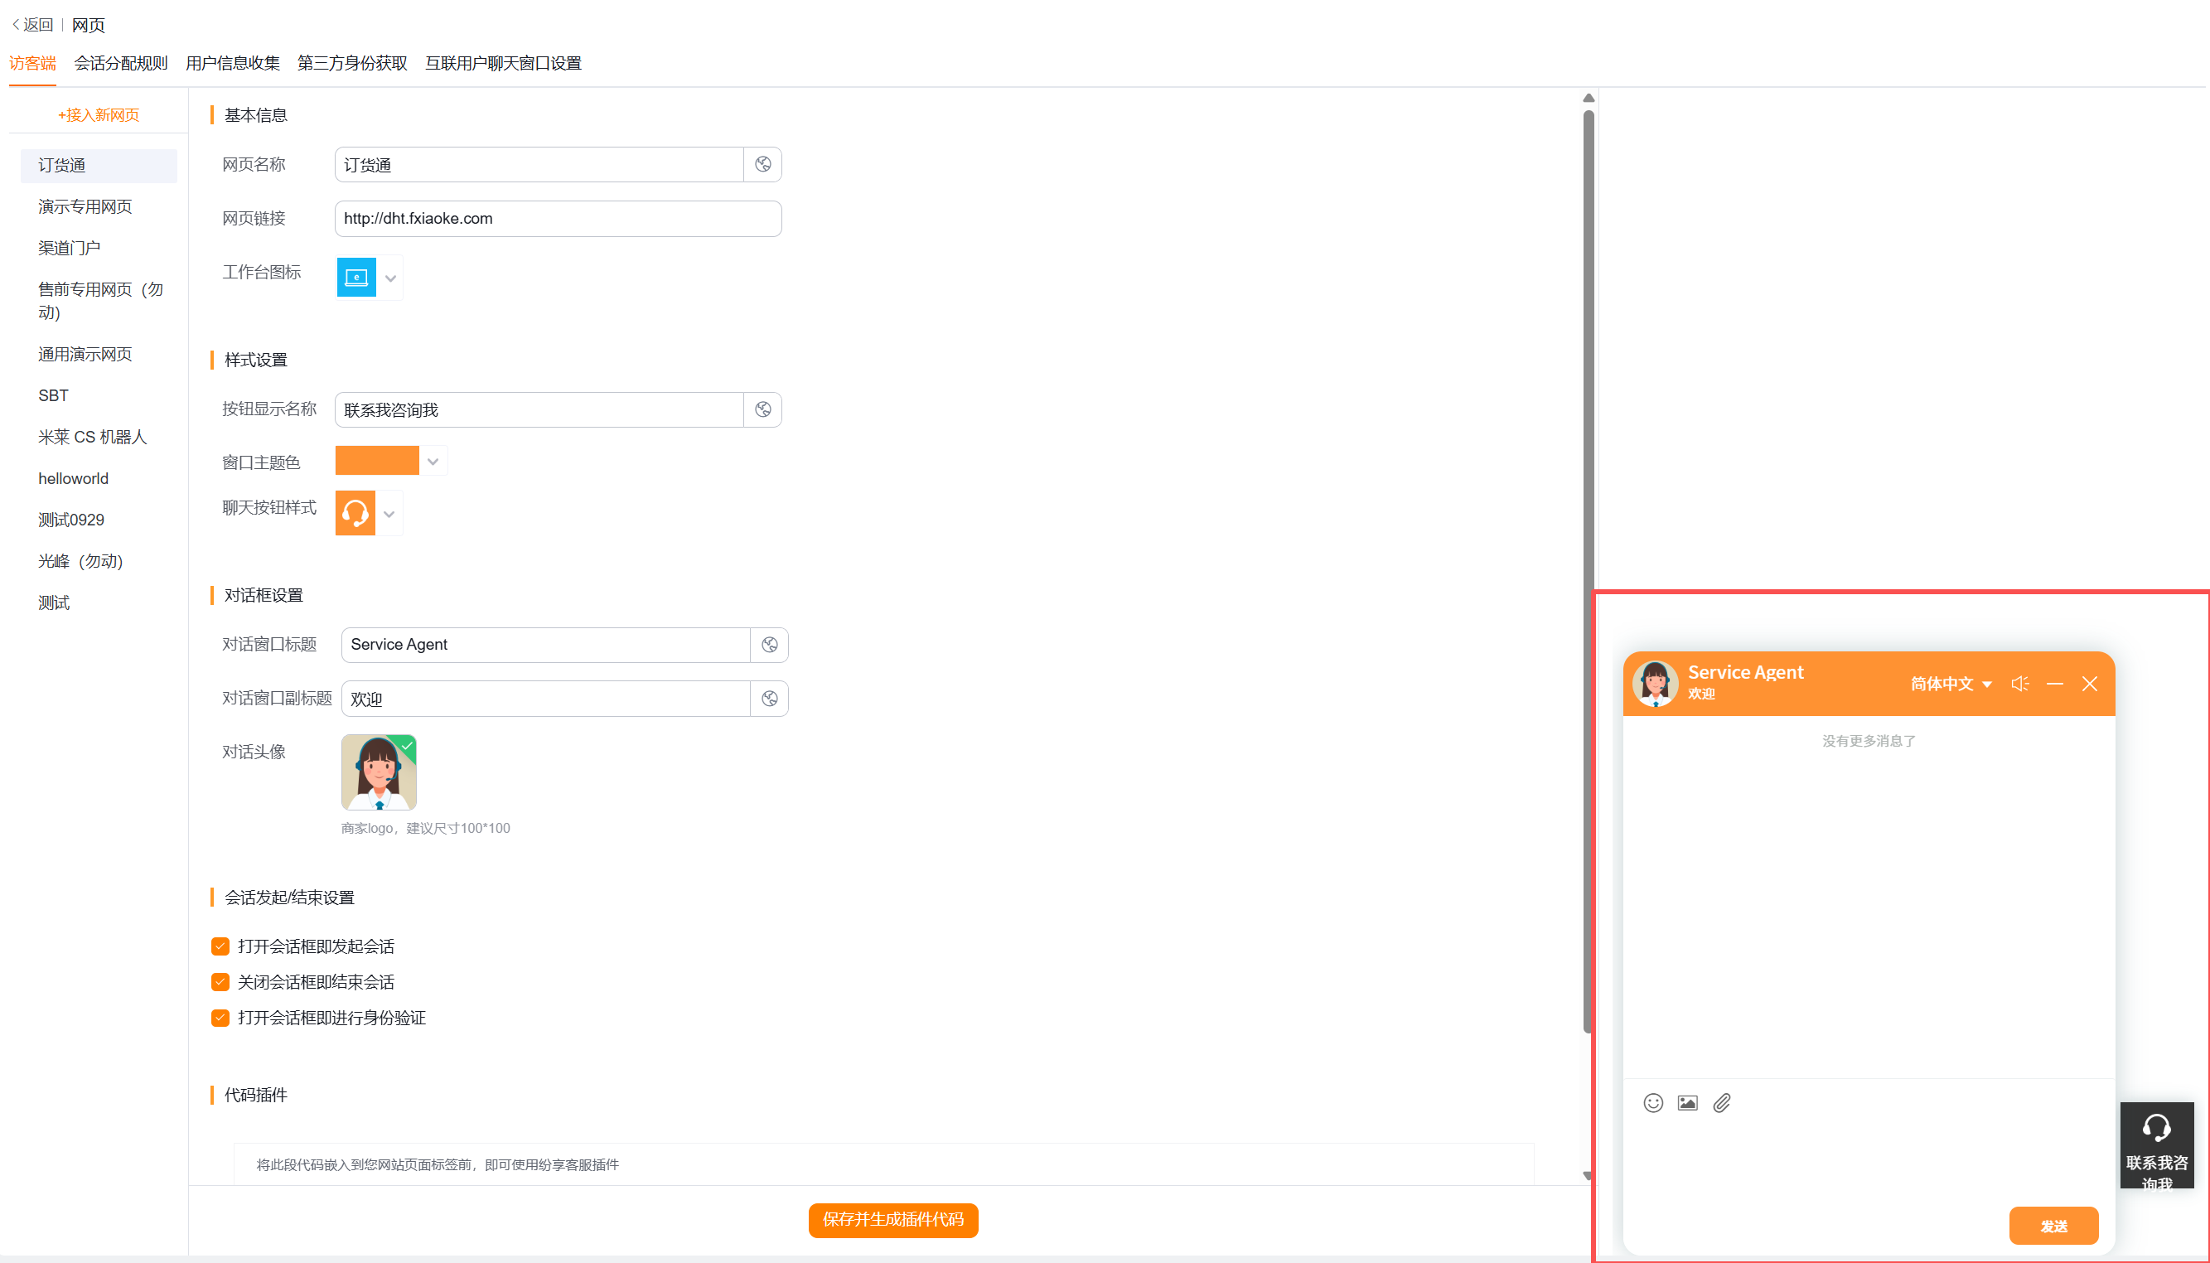Disable 打开会话框即进行身份验证 checkbox
The width and height of the screenshot is (2210, 1263).
pos(220,1018)
